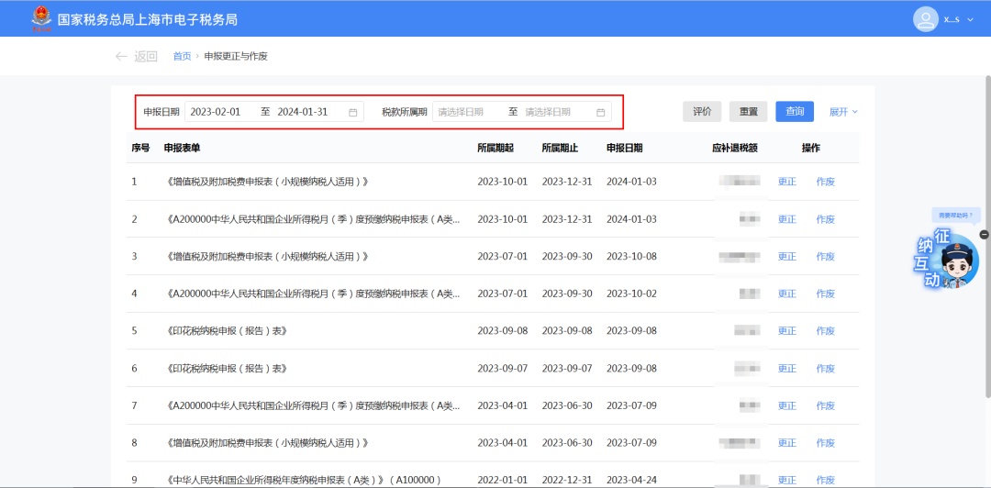991x488 pixels.
Task: Click 更正 for row 1 增值税 declaration
Action: coord(787,182)
